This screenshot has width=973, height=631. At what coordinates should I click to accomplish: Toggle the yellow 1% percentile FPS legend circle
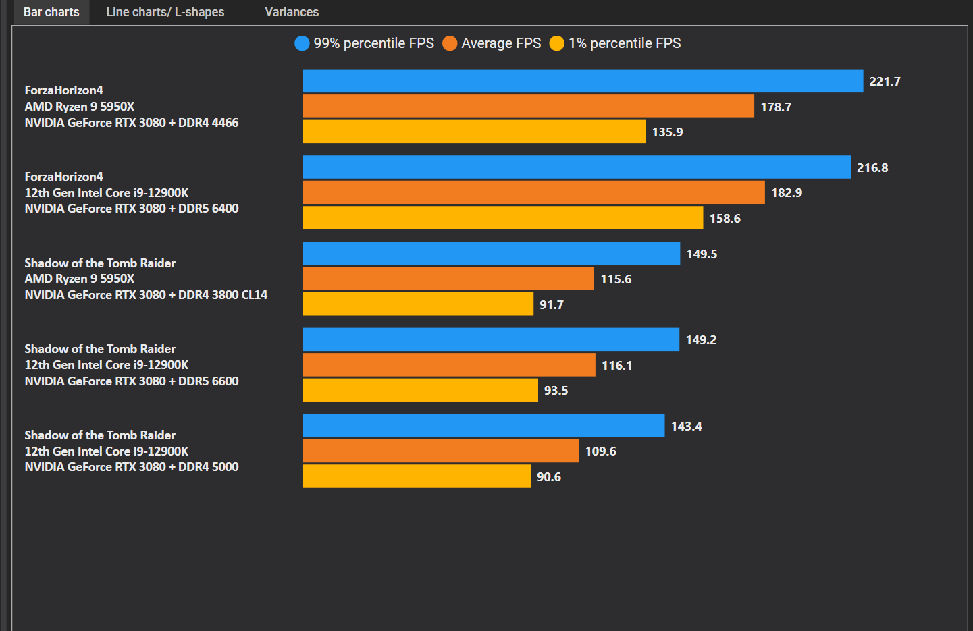coord(556,43)
